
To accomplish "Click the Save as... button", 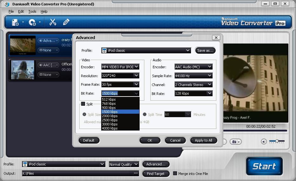I will click(x=205, y=50).
